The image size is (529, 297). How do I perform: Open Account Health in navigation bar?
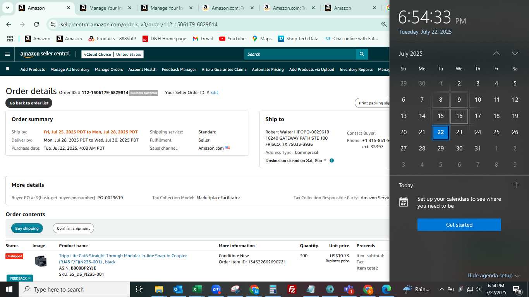pyautogui.click(x=142, y=70)
